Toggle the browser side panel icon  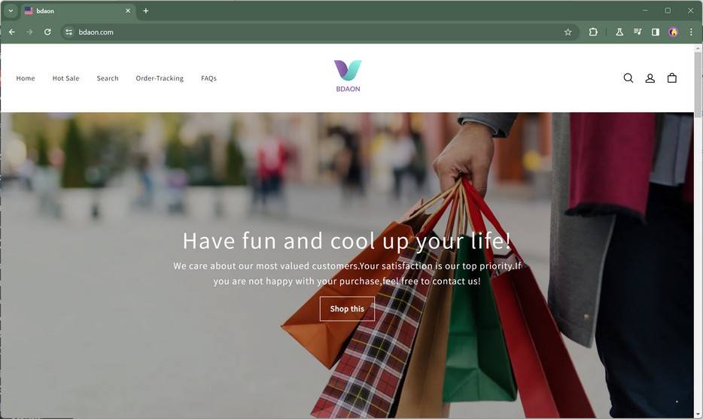[x=656, y=32]
